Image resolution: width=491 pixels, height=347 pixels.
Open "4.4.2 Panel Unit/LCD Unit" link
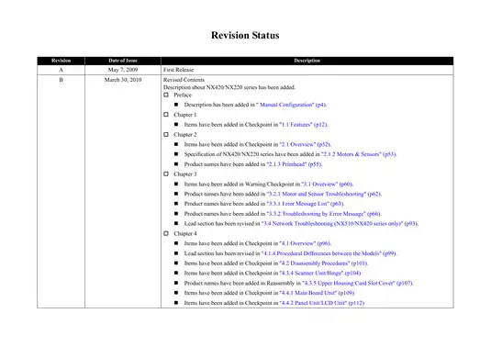pyautogui.click(x=321, y=303)
